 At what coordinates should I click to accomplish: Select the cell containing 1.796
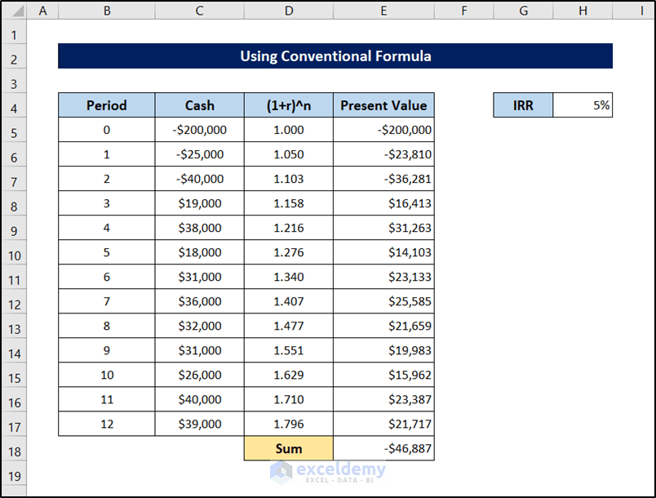point(288,424)
